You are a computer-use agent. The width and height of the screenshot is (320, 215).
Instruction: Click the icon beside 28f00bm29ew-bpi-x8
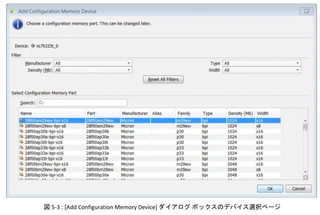pos(22,169)
